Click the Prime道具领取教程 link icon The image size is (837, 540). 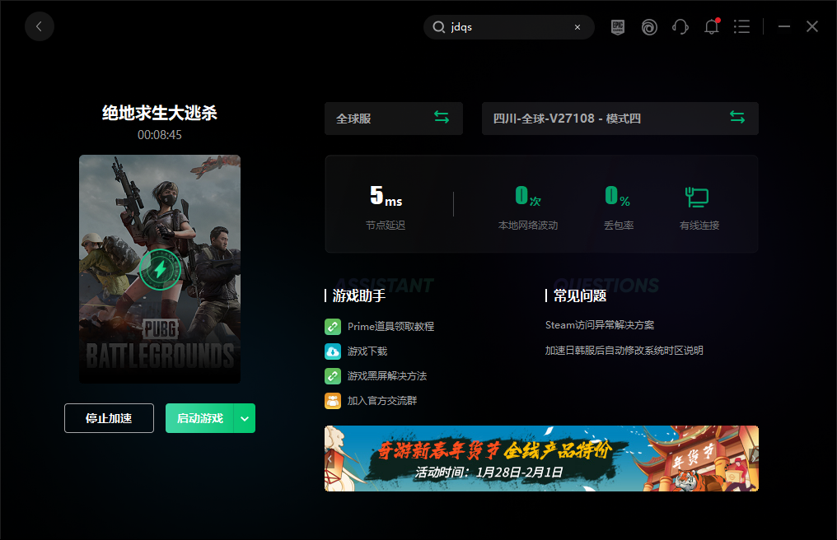pos(333,327)
